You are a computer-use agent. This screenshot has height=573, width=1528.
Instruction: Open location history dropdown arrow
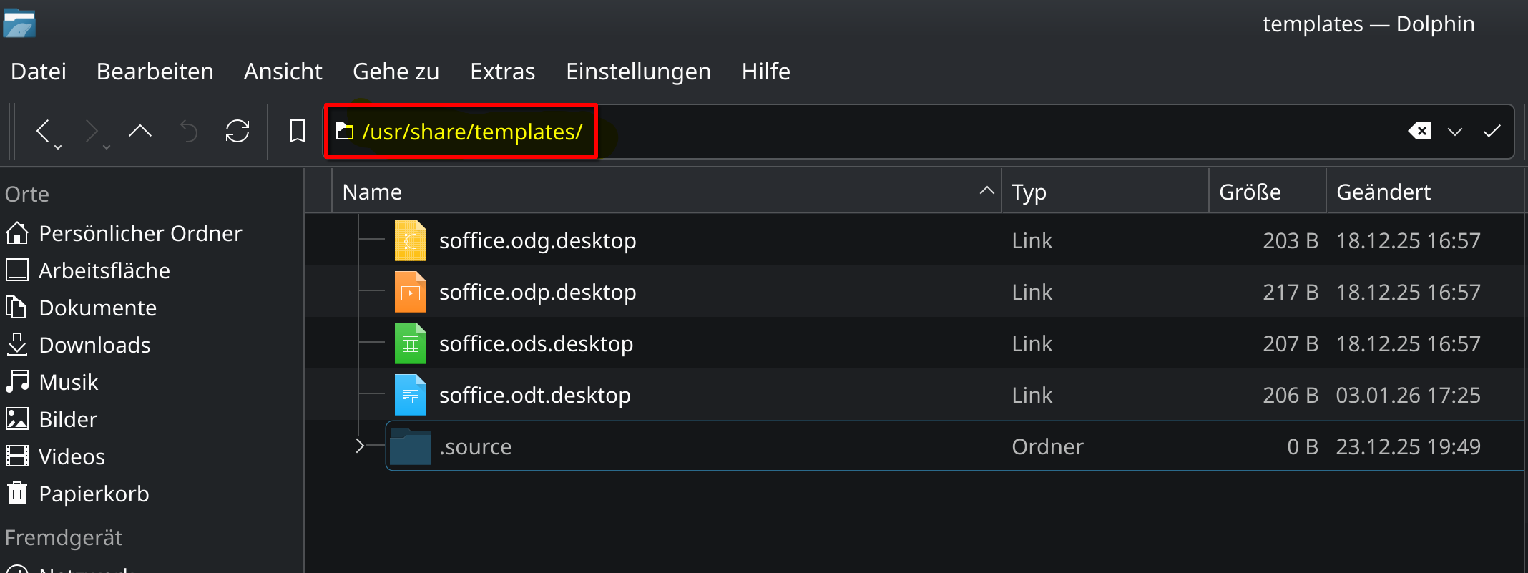[1455, 132]
